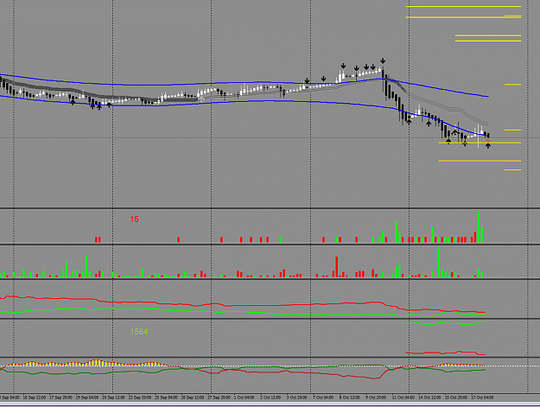Click the small red circle marker at the latest candle
Screen dimensions: 540x407
tap(488, 141)
